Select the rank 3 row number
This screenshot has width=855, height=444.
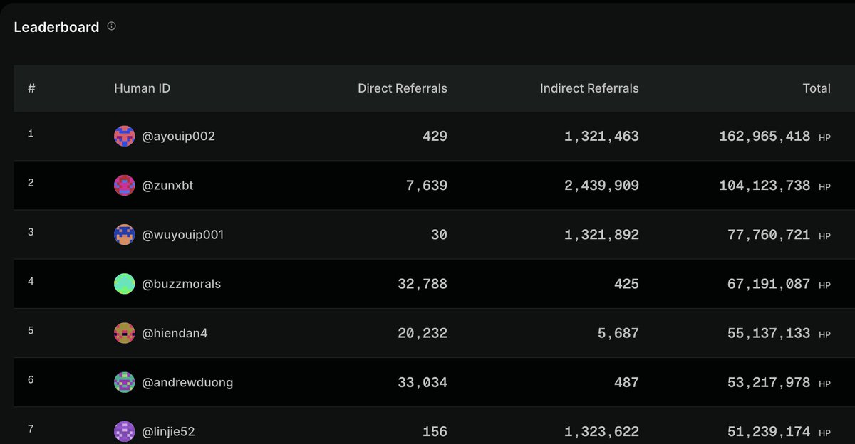tap(31, 232)
